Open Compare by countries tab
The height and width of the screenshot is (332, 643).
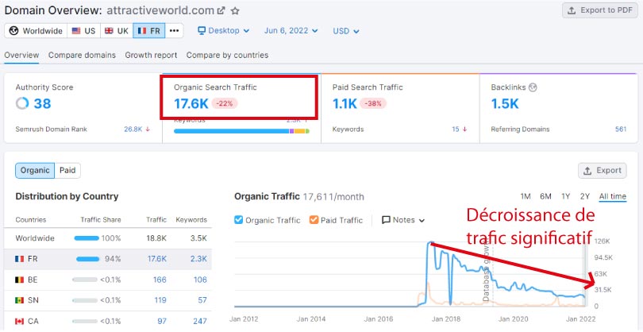227,55
